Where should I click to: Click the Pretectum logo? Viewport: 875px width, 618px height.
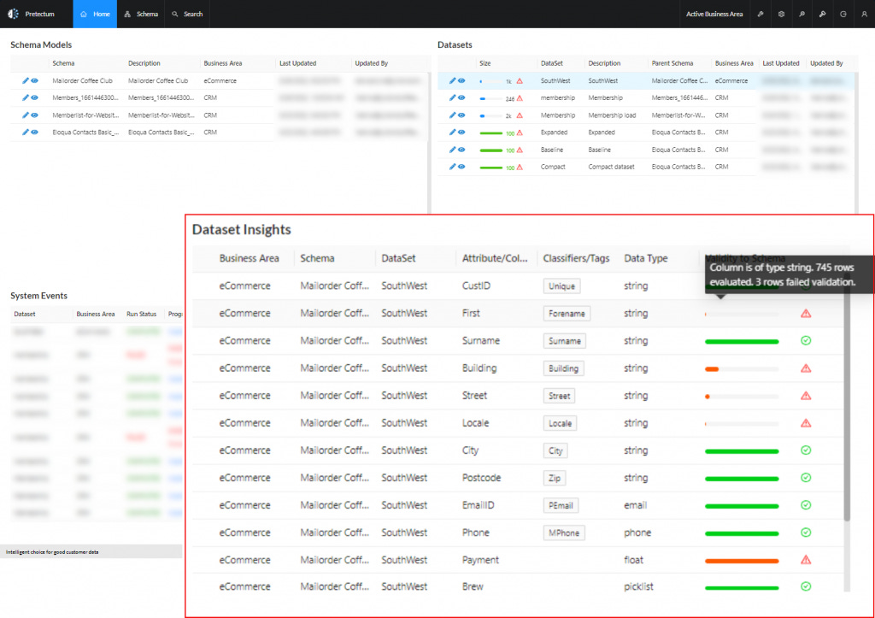pos(12,14)
